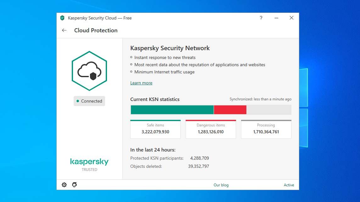The image size is (360, 202).
Task: Click the hexagon cloud shield icon
Action: click(89, 71)
